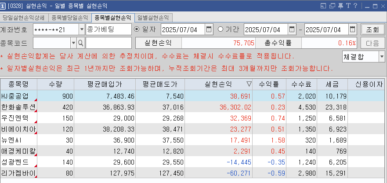The width and height of the screenshot is (387, 183).
Task: Open calendar for the period end date
Action: pos(352,29)
